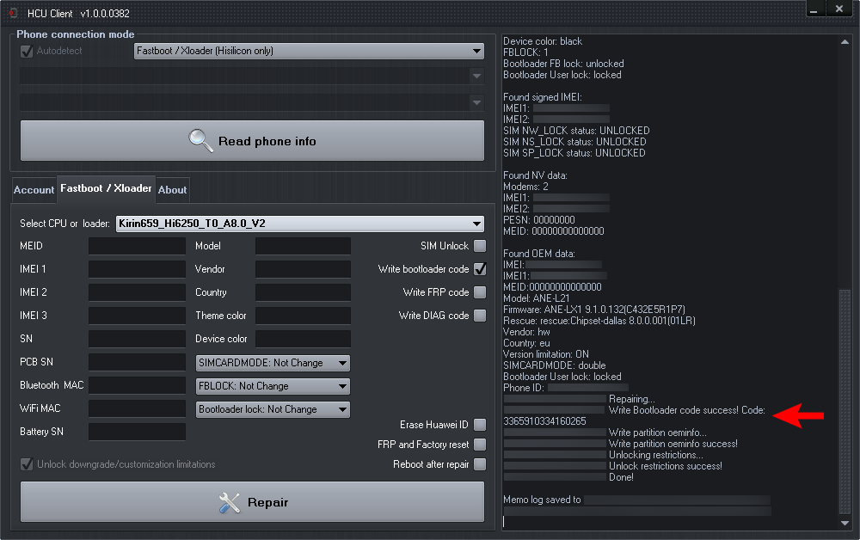Click the IMEI 2 input field

(137, 292)
